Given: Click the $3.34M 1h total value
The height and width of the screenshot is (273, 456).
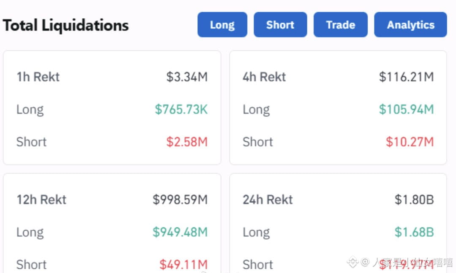Looking at the screenshot, I should click(x=187, y=77).
